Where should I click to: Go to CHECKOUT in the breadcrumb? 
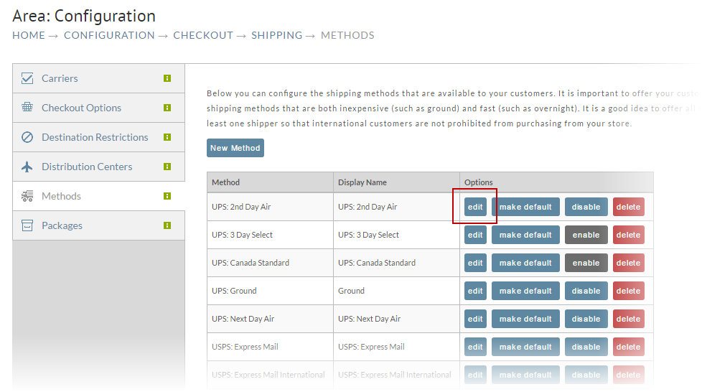pyautogui.click(x=203, y=35)
